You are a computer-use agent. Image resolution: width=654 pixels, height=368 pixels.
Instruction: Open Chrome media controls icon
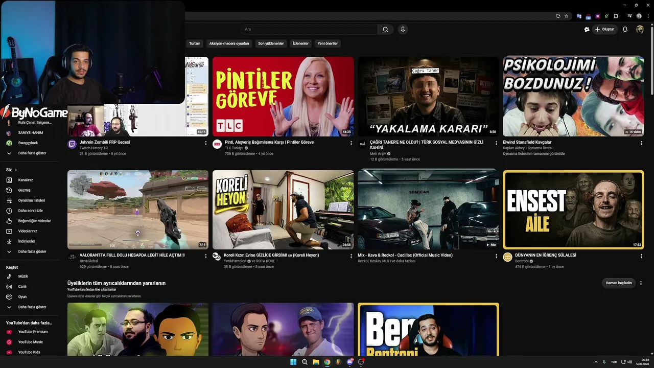629,16
